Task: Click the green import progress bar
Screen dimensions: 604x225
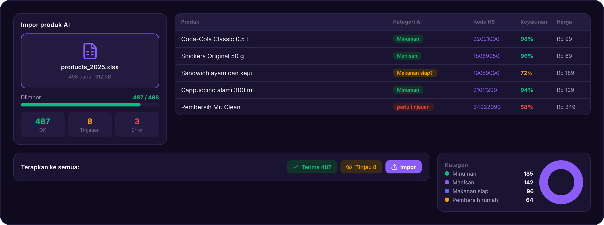Action: 81,105
